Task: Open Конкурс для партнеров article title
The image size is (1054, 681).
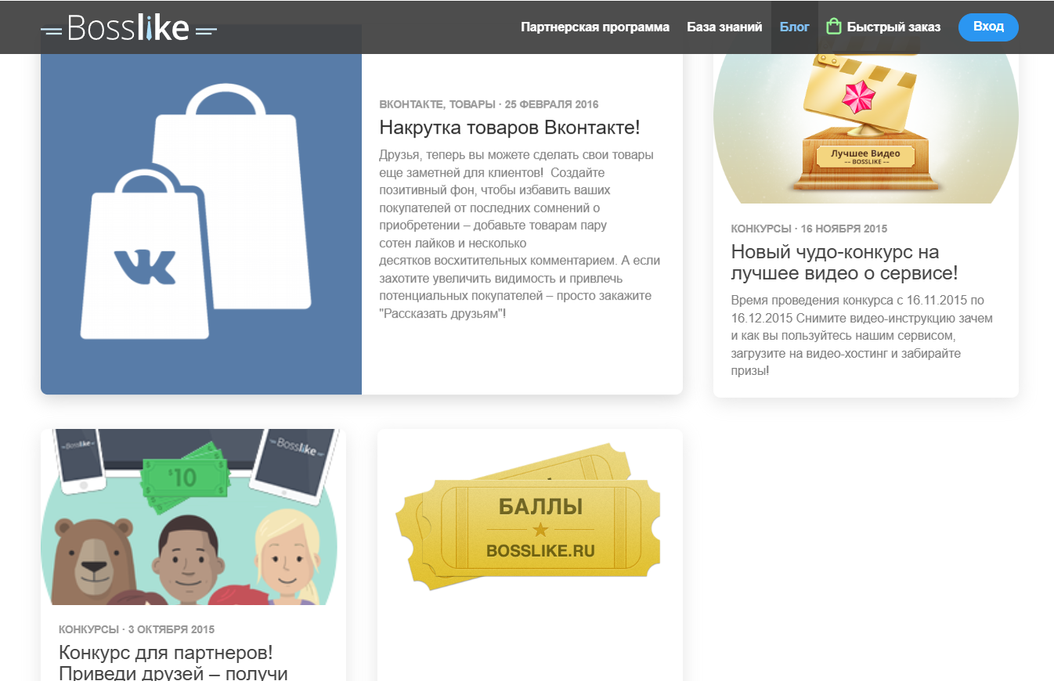Action: coord(166,662)
